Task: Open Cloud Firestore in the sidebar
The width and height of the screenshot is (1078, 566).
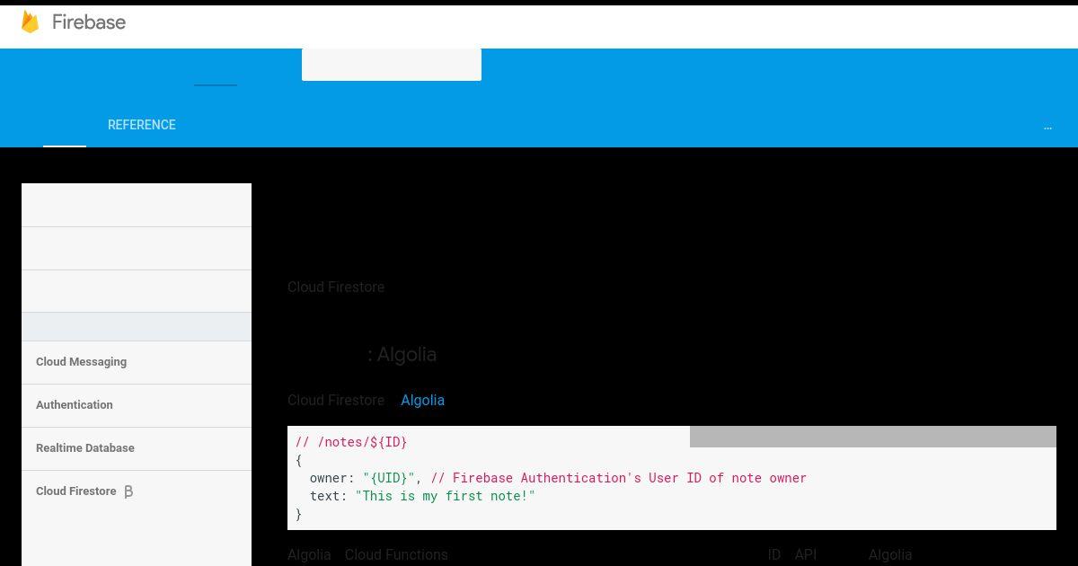Action: pyautogui.click(x=76, y=491)
